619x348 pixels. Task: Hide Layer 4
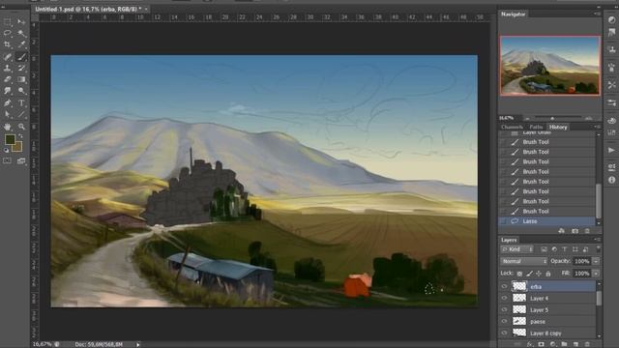(504, 299)
